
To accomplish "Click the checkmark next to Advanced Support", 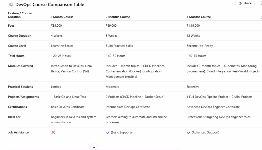I will pos(189,133).
